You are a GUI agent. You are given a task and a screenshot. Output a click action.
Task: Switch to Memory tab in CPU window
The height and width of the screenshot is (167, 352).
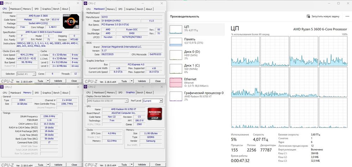coord(27,9)
